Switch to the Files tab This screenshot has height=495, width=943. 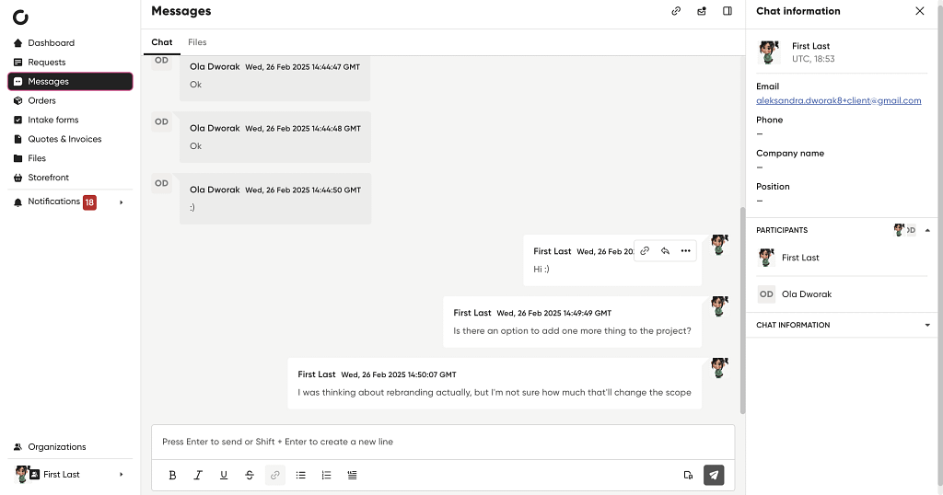[x=197, y=42]
